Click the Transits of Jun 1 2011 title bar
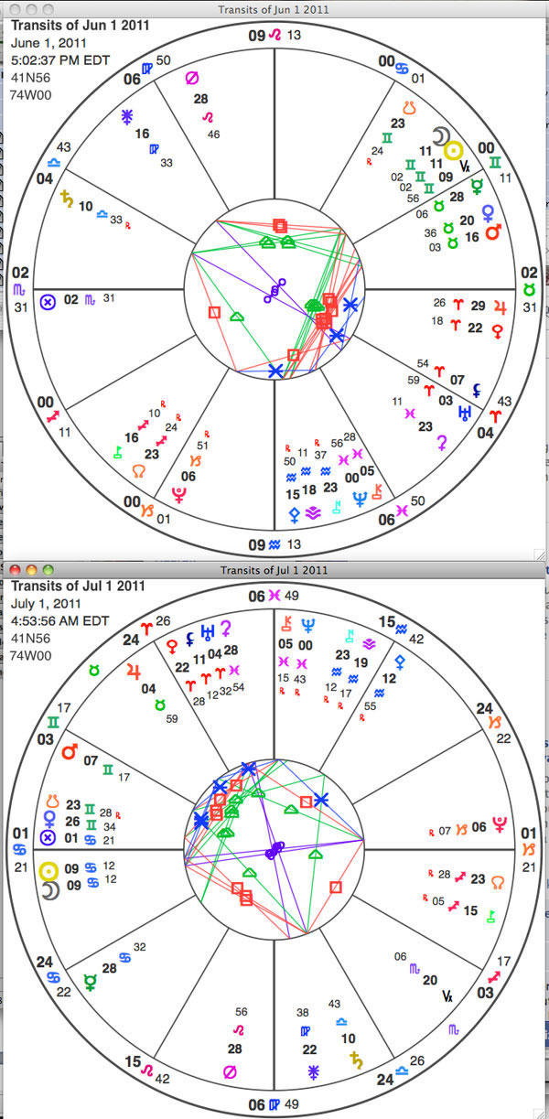549x1119 pixels. [274, 8]
